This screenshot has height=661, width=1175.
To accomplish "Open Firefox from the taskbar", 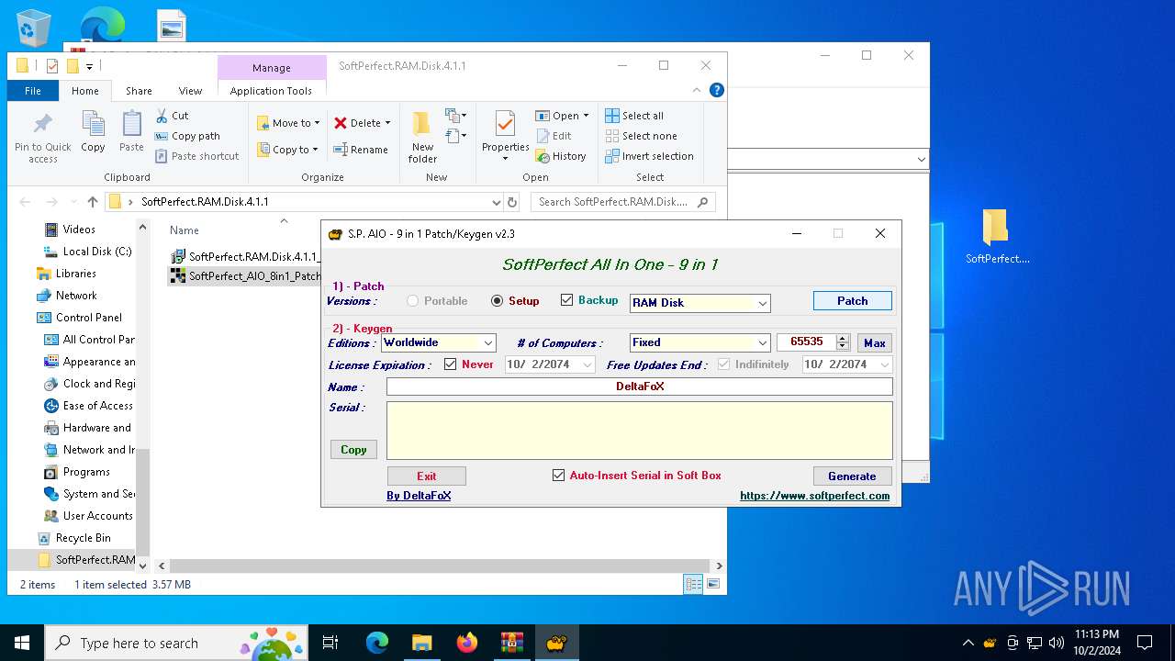I will pyautogui.click(x=467, y=643).
